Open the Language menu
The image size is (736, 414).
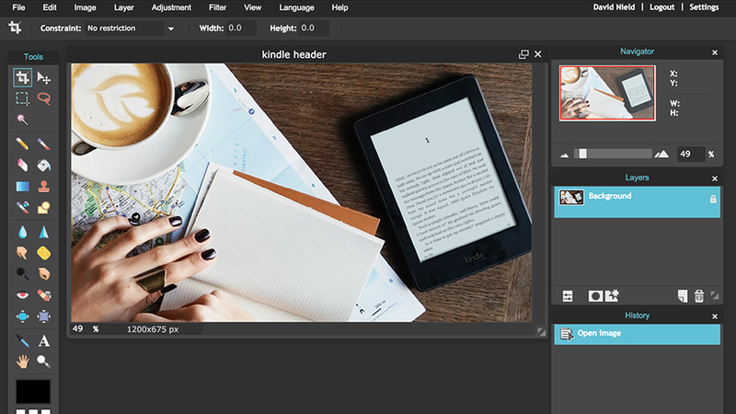(296, 7)
